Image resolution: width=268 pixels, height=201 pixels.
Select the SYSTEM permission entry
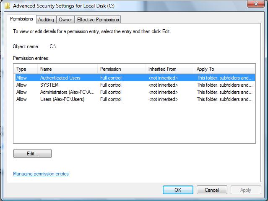point(49,85)
